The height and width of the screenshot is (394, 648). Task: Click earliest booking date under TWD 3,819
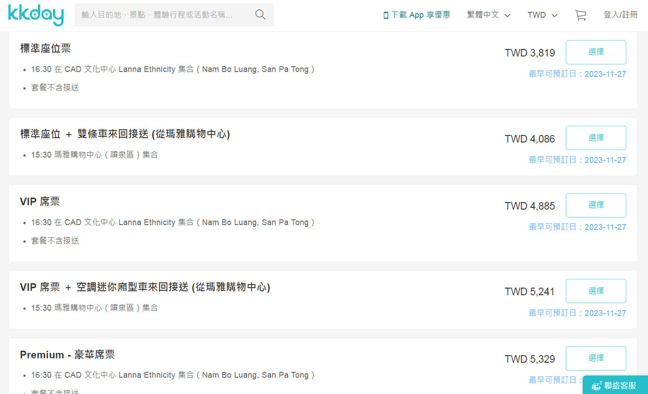pos(577,74)
